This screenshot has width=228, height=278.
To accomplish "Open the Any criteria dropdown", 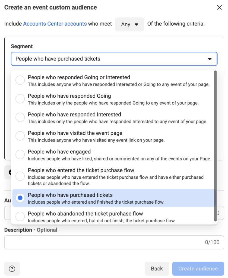I will click(129, 24).
